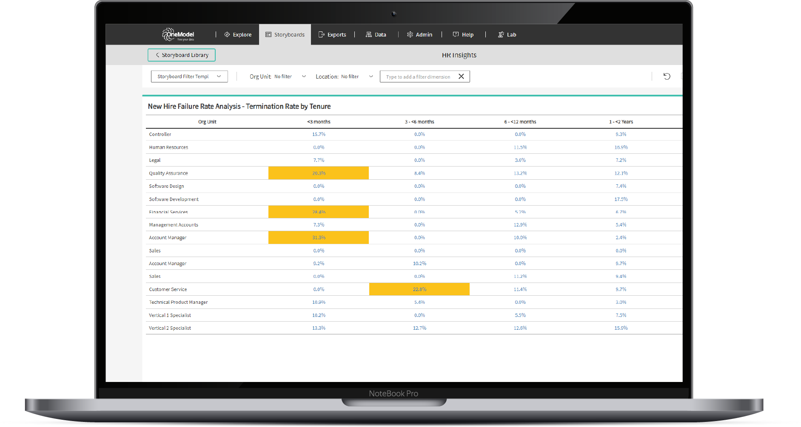801x427 pixels.
Task: Select the Human Resources row label
Action: (168, 147)
